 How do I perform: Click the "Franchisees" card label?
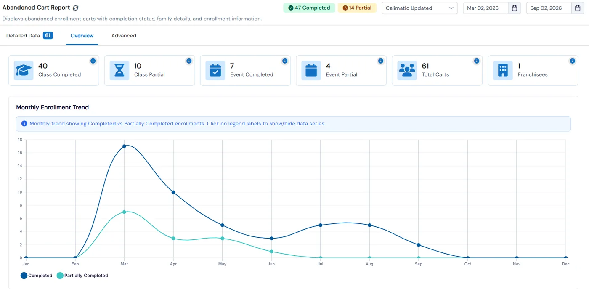point(533,74)
